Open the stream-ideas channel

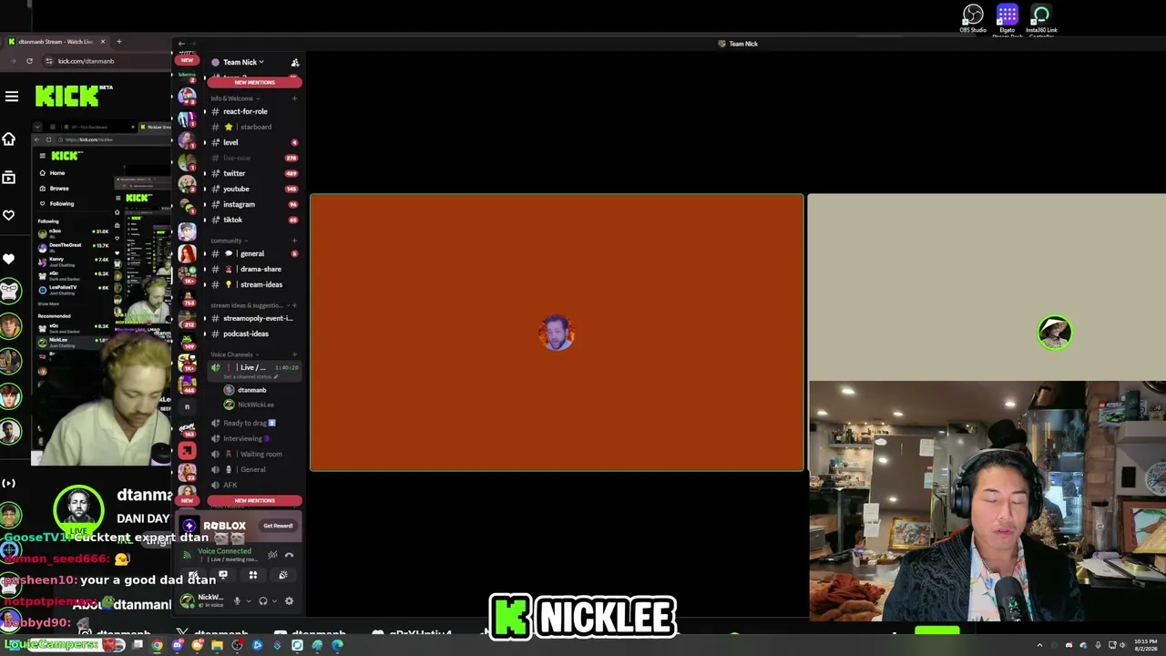tap(253, 284)
